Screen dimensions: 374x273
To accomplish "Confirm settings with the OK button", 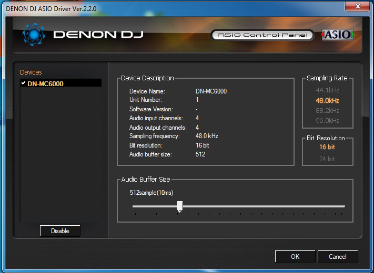I will tap(295, 256).
